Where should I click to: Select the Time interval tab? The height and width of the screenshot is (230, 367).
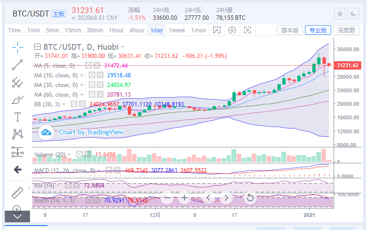tap(14, 30)
